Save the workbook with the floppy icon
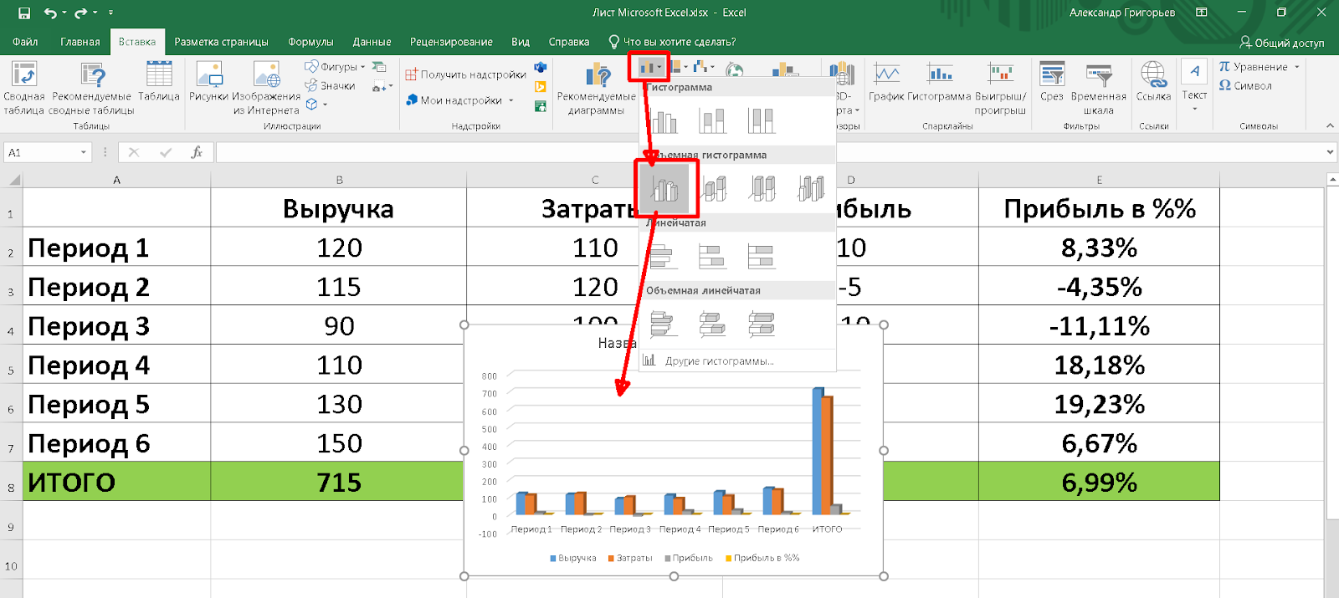1339x598 pixels. pyautogui.click(x=24, y=13)
